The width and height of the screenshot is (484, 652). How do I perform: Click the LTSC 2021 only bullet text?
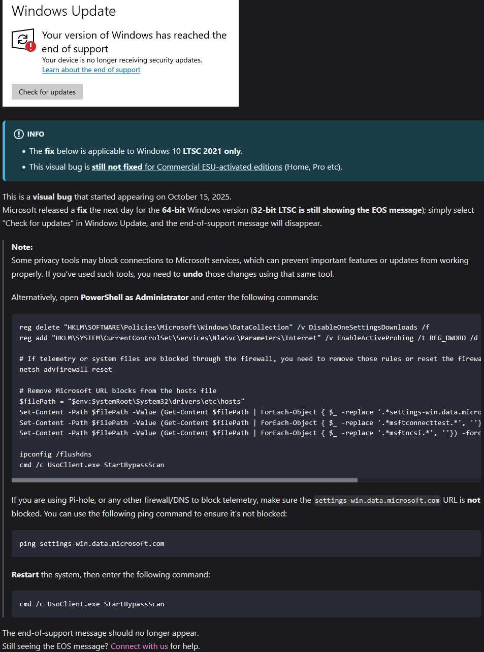point(136,151)
